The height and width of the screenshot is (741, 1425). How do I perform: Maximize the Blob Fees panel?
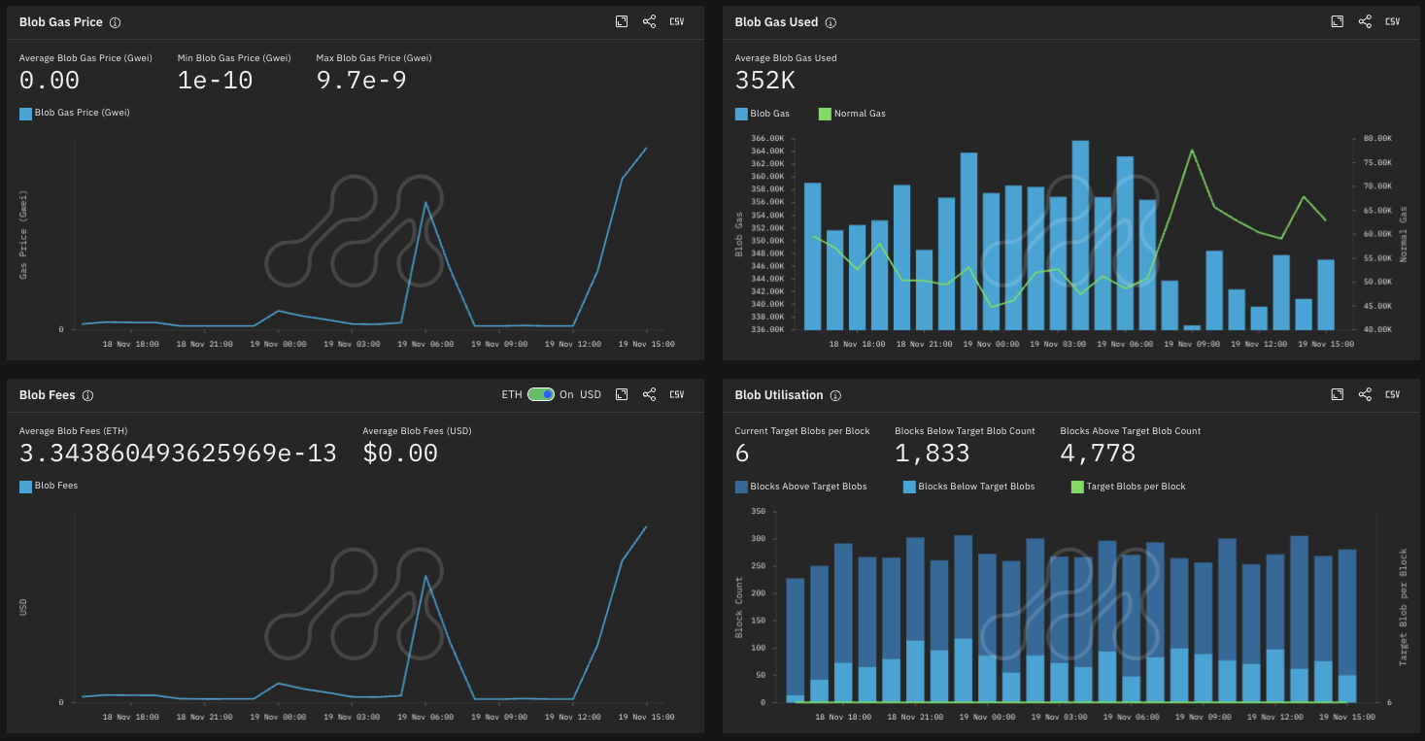[622, 394]
